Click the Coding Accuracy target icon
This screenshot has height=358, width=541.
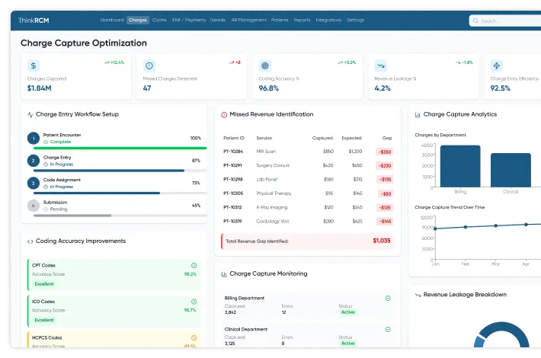pos(265,66)
